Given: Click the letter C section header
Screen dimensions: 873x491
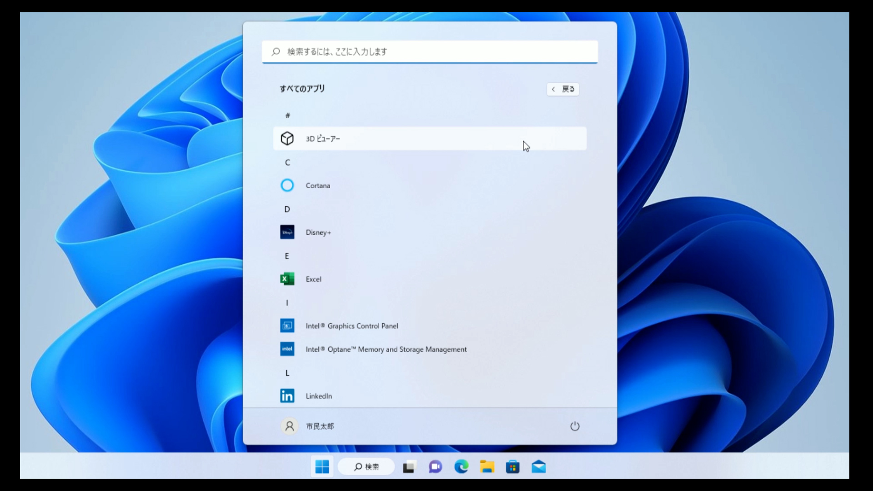Looking at the screenshot, I should (x=287, y=162).
